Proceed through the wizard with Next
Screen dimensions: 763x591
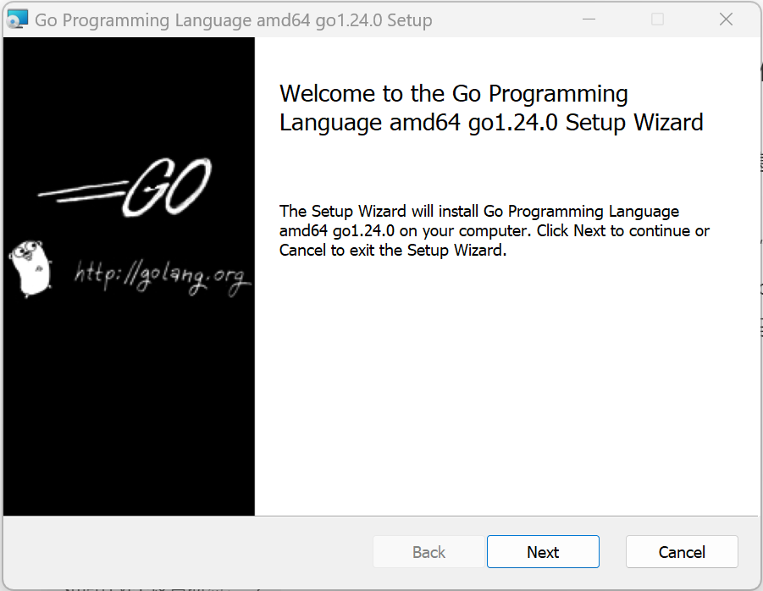pos(543,551)
